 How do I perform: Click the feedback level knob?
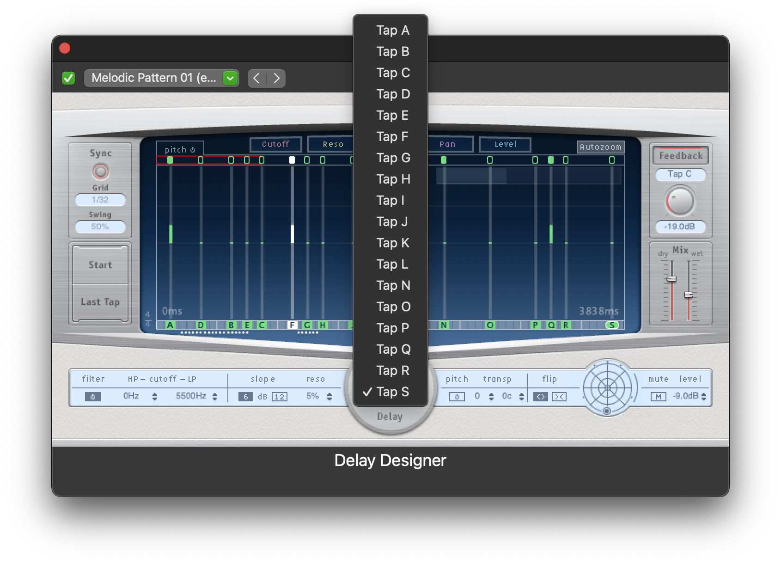[x=680, y=202]
